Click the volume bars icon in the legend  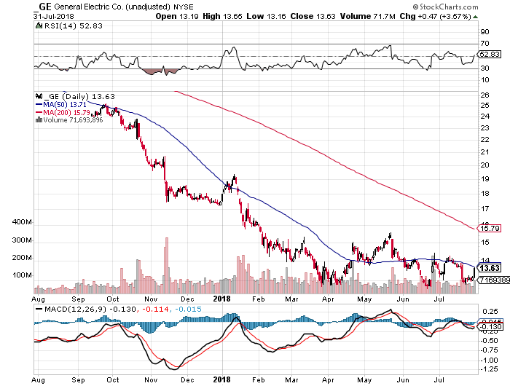coord(39,119)
